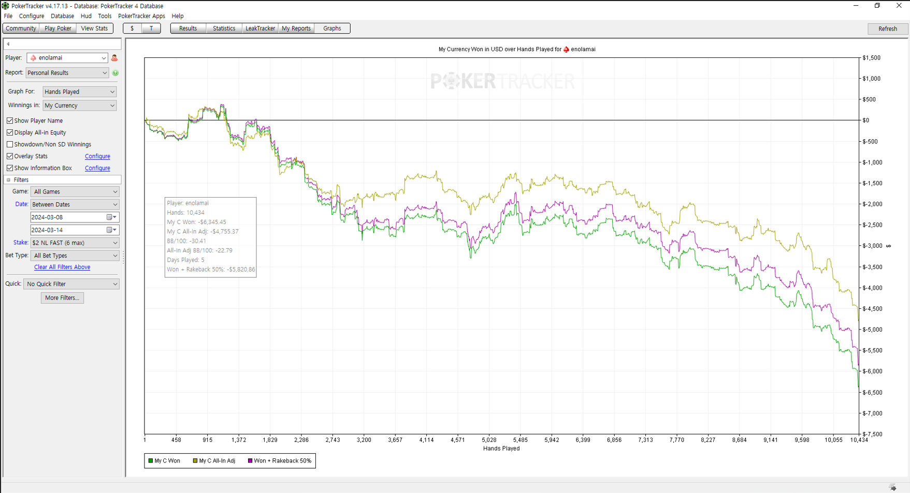
Task: Click the 'Days Played: 5' info line
Action: (185, 260)
